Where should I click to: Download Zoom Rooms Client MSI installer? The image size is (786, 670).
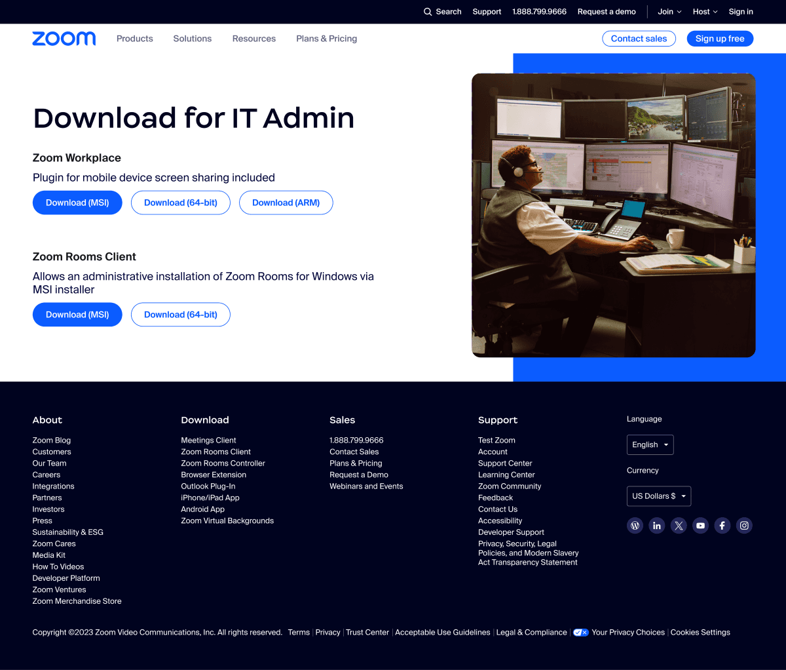[x=77, y=315]
